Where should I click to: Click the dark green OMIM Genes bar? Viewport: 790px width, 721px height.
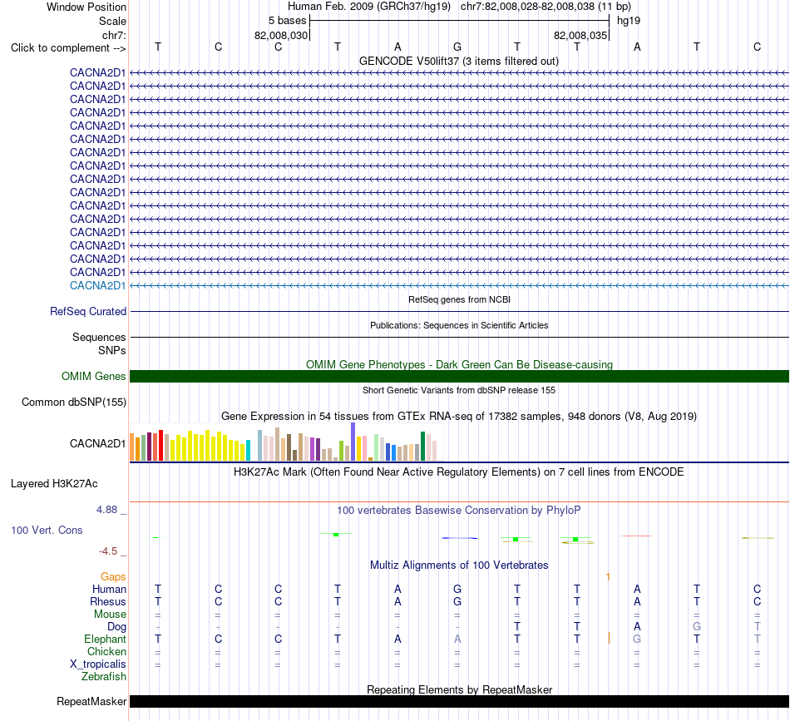click(x=459, y=377)
